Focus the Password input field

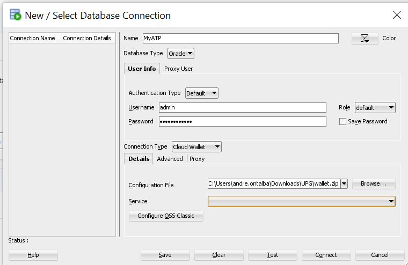coord(242,122)
